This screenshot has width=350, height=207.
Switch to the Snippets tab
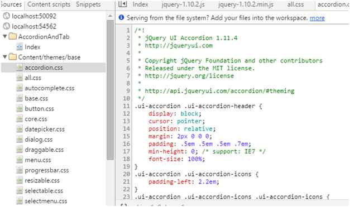point(88,4)
